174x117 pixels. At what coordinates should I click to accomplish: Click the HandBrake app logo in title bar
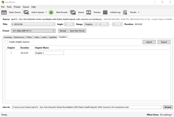click(3, 2)
